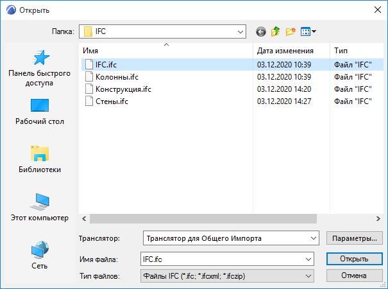Click the Back navigation arrow icon
This screenshot has height=289, width=388.
pos(260,31)
